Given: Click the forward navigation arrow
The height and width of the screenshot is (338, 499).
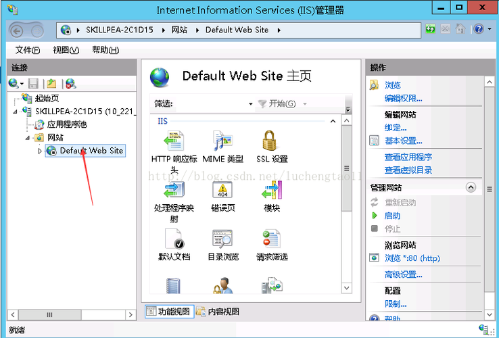Looking at the screenshot, I should pos(37,31).
